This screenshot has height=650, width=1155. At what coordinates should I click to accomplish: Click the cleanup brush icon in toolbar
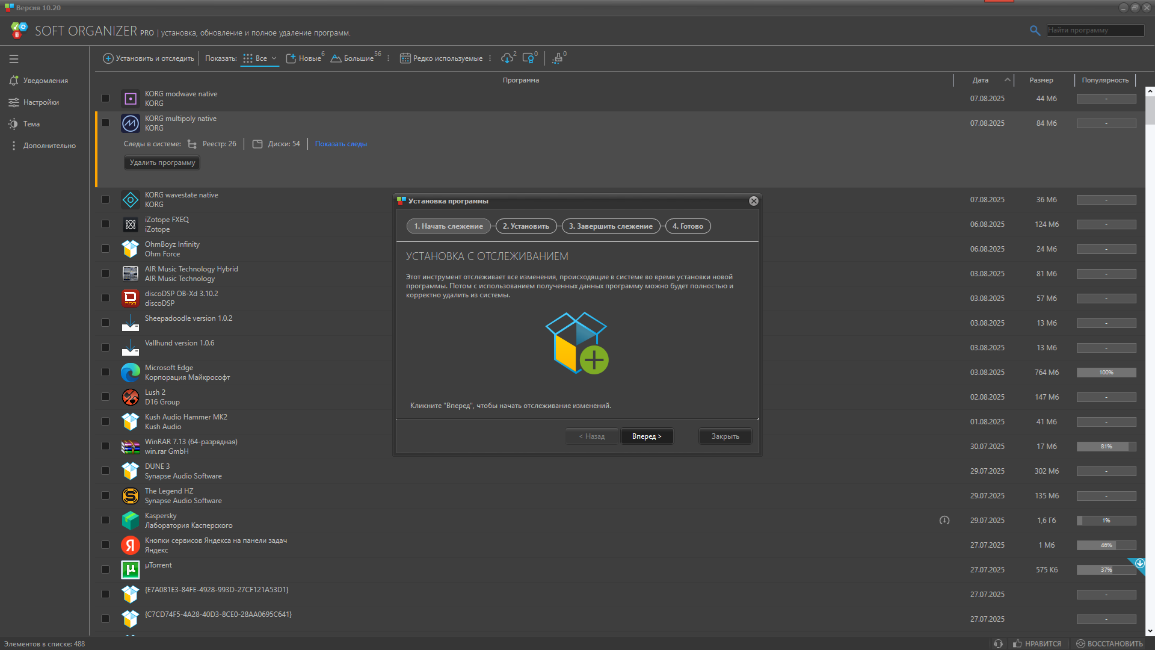click(x=557, y=58)
